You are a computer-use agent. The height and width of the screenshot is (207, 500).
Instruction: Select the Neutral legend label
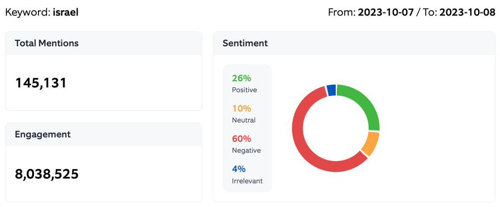pos(244,120)
